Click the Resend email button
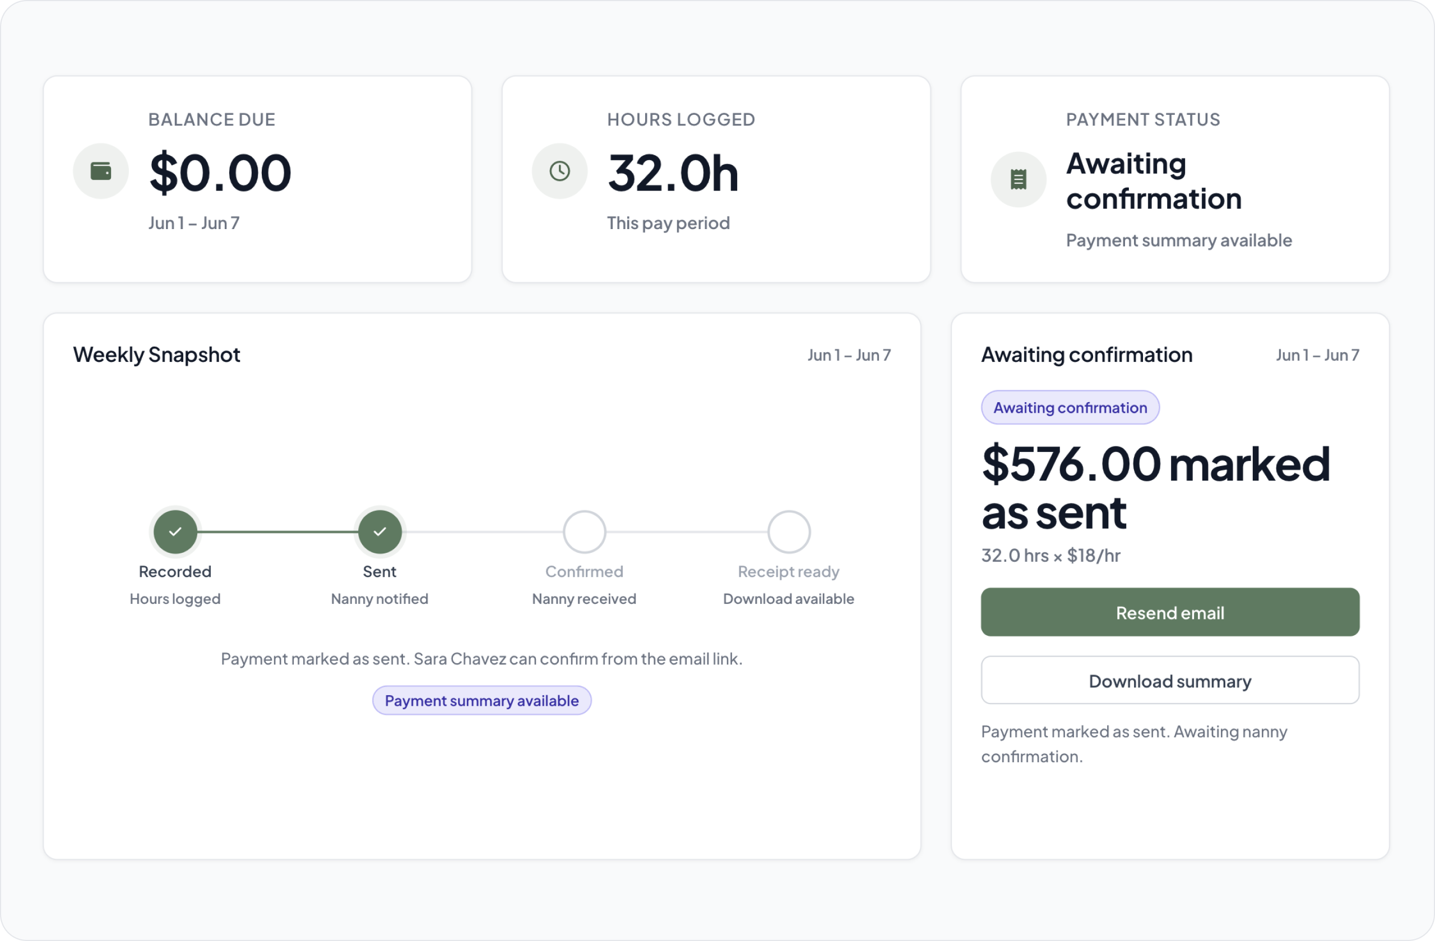The image size is (1435, 941). click(1170, 612)
